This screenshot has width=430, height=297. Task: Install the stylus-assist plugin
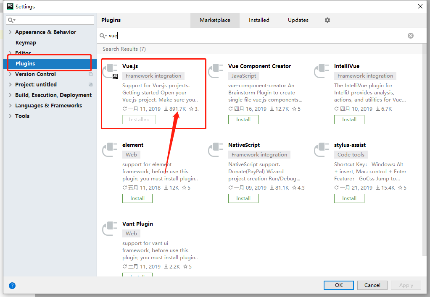pos(349,198)
